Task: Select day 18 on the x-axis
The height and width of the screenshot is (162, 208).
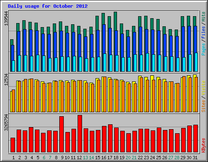Action: [x=116, y=158]
